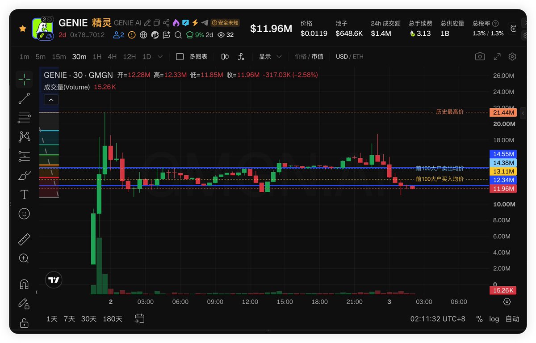Image resolution: width=536 pixels, height=343 pixels.
Task: Open the Telegram paper-plane icon
Action: pyautogui.click(x=205, y=23)
